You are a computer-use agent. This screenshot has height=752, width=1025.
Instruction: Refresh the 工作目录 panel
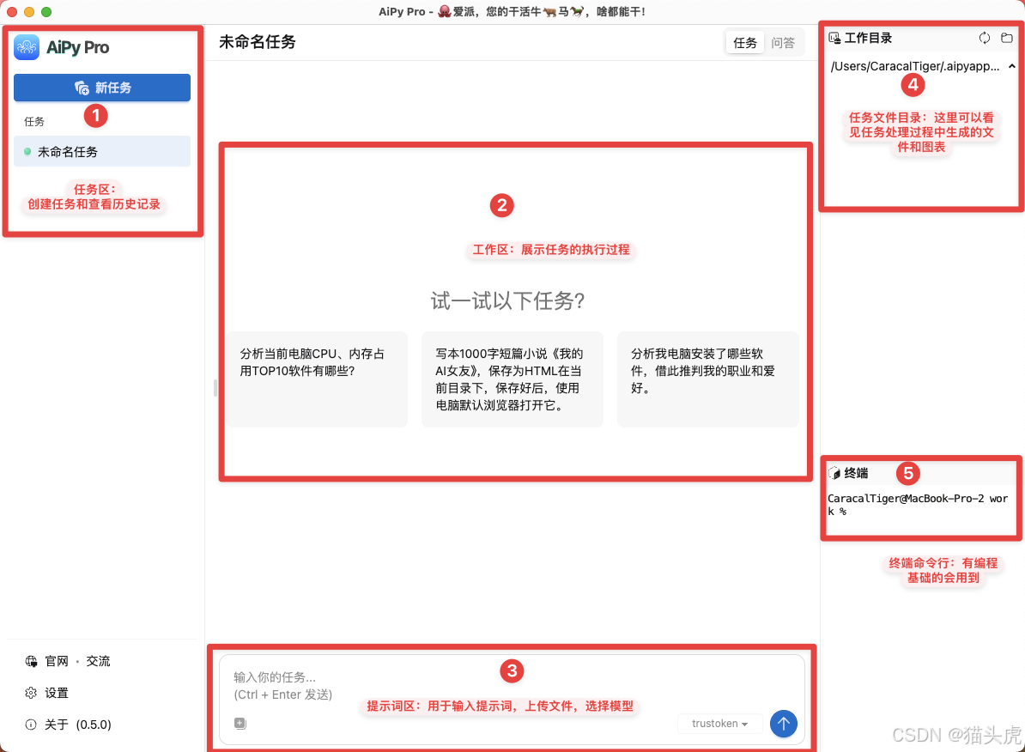coord(985,38)
